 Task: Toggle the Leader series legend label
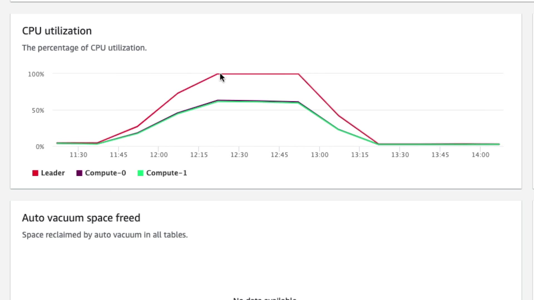pos(53,173)
